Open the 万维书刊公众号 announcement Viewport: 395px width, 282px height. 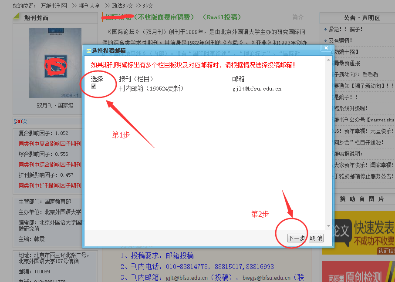tap(364, 120)
